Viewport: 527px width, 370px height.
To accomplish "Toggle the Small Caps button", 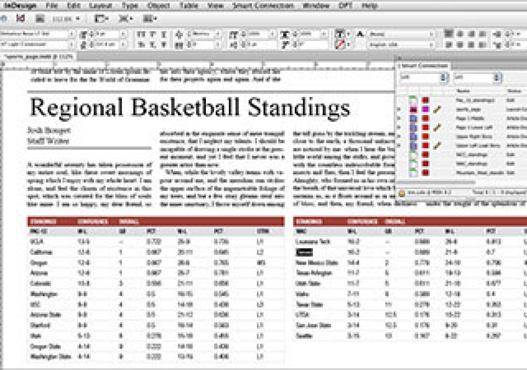I will [x=141, y=44].
